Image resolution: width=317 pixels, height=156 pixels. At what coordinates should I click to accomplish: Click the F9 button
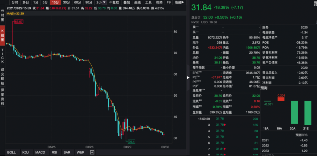point(169,3)
